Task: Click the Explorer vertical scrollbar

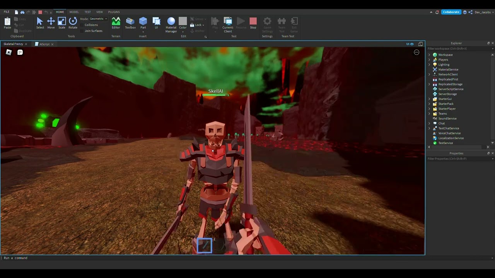Action: point(492,99)
